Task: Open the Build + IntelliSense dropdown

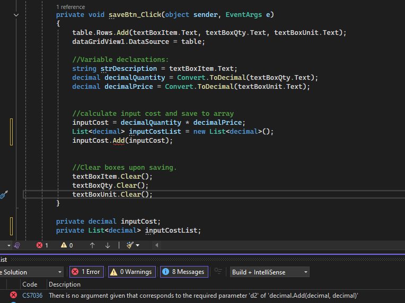Action: tap(270, 272)
